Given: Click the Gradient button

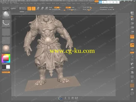Looking at the screenshot, I should pyautogui.click(x=5, y=63).
